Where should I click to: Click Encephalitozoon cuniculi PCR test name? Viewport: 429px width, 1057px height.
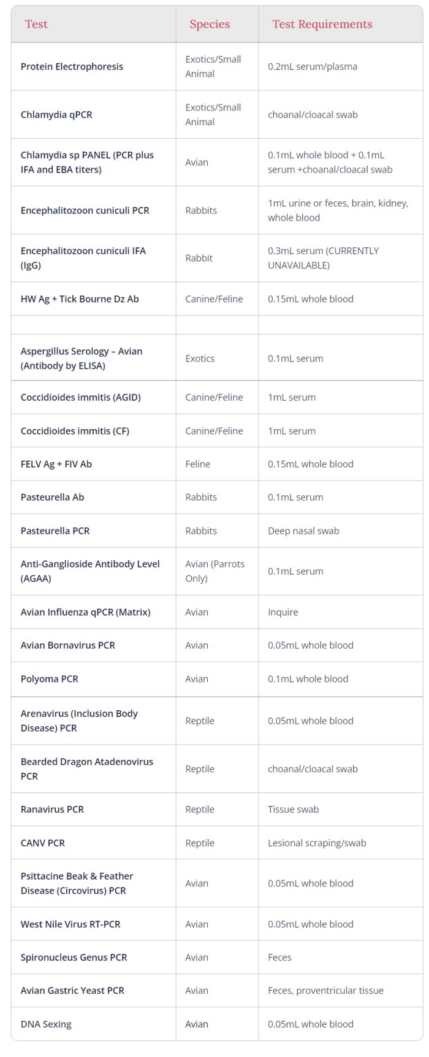pyautogui.click(x=85, y=210)
